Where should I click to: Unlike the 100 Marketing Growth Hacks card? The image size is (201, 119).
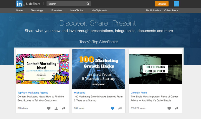coord(113,108)
